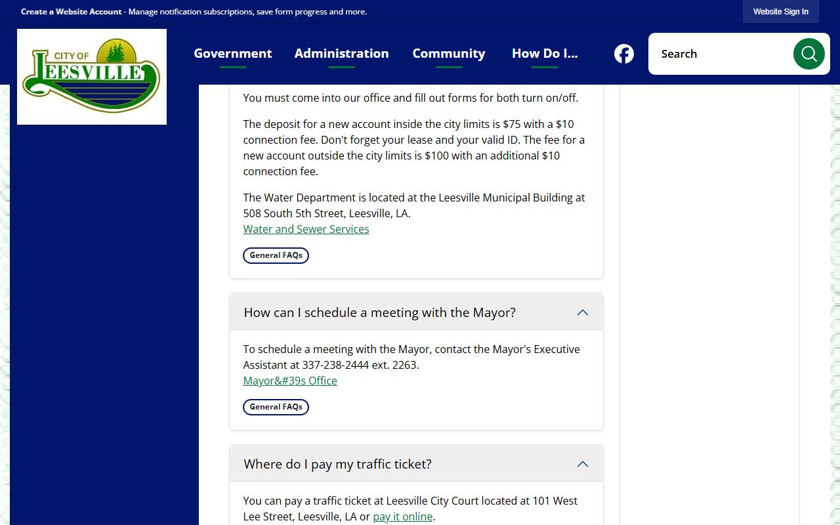Click the 'Where do I pay my traffic ticket?' heading
840x525 pixels.
(x=338, y=464)
